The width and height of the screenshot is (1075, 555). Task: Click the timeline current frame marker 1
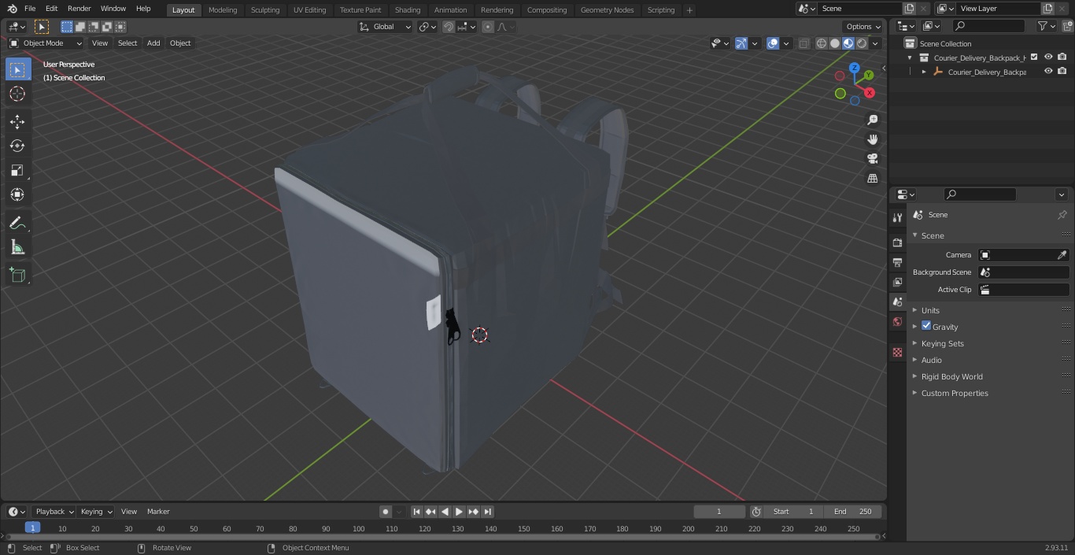click(32, 528)
